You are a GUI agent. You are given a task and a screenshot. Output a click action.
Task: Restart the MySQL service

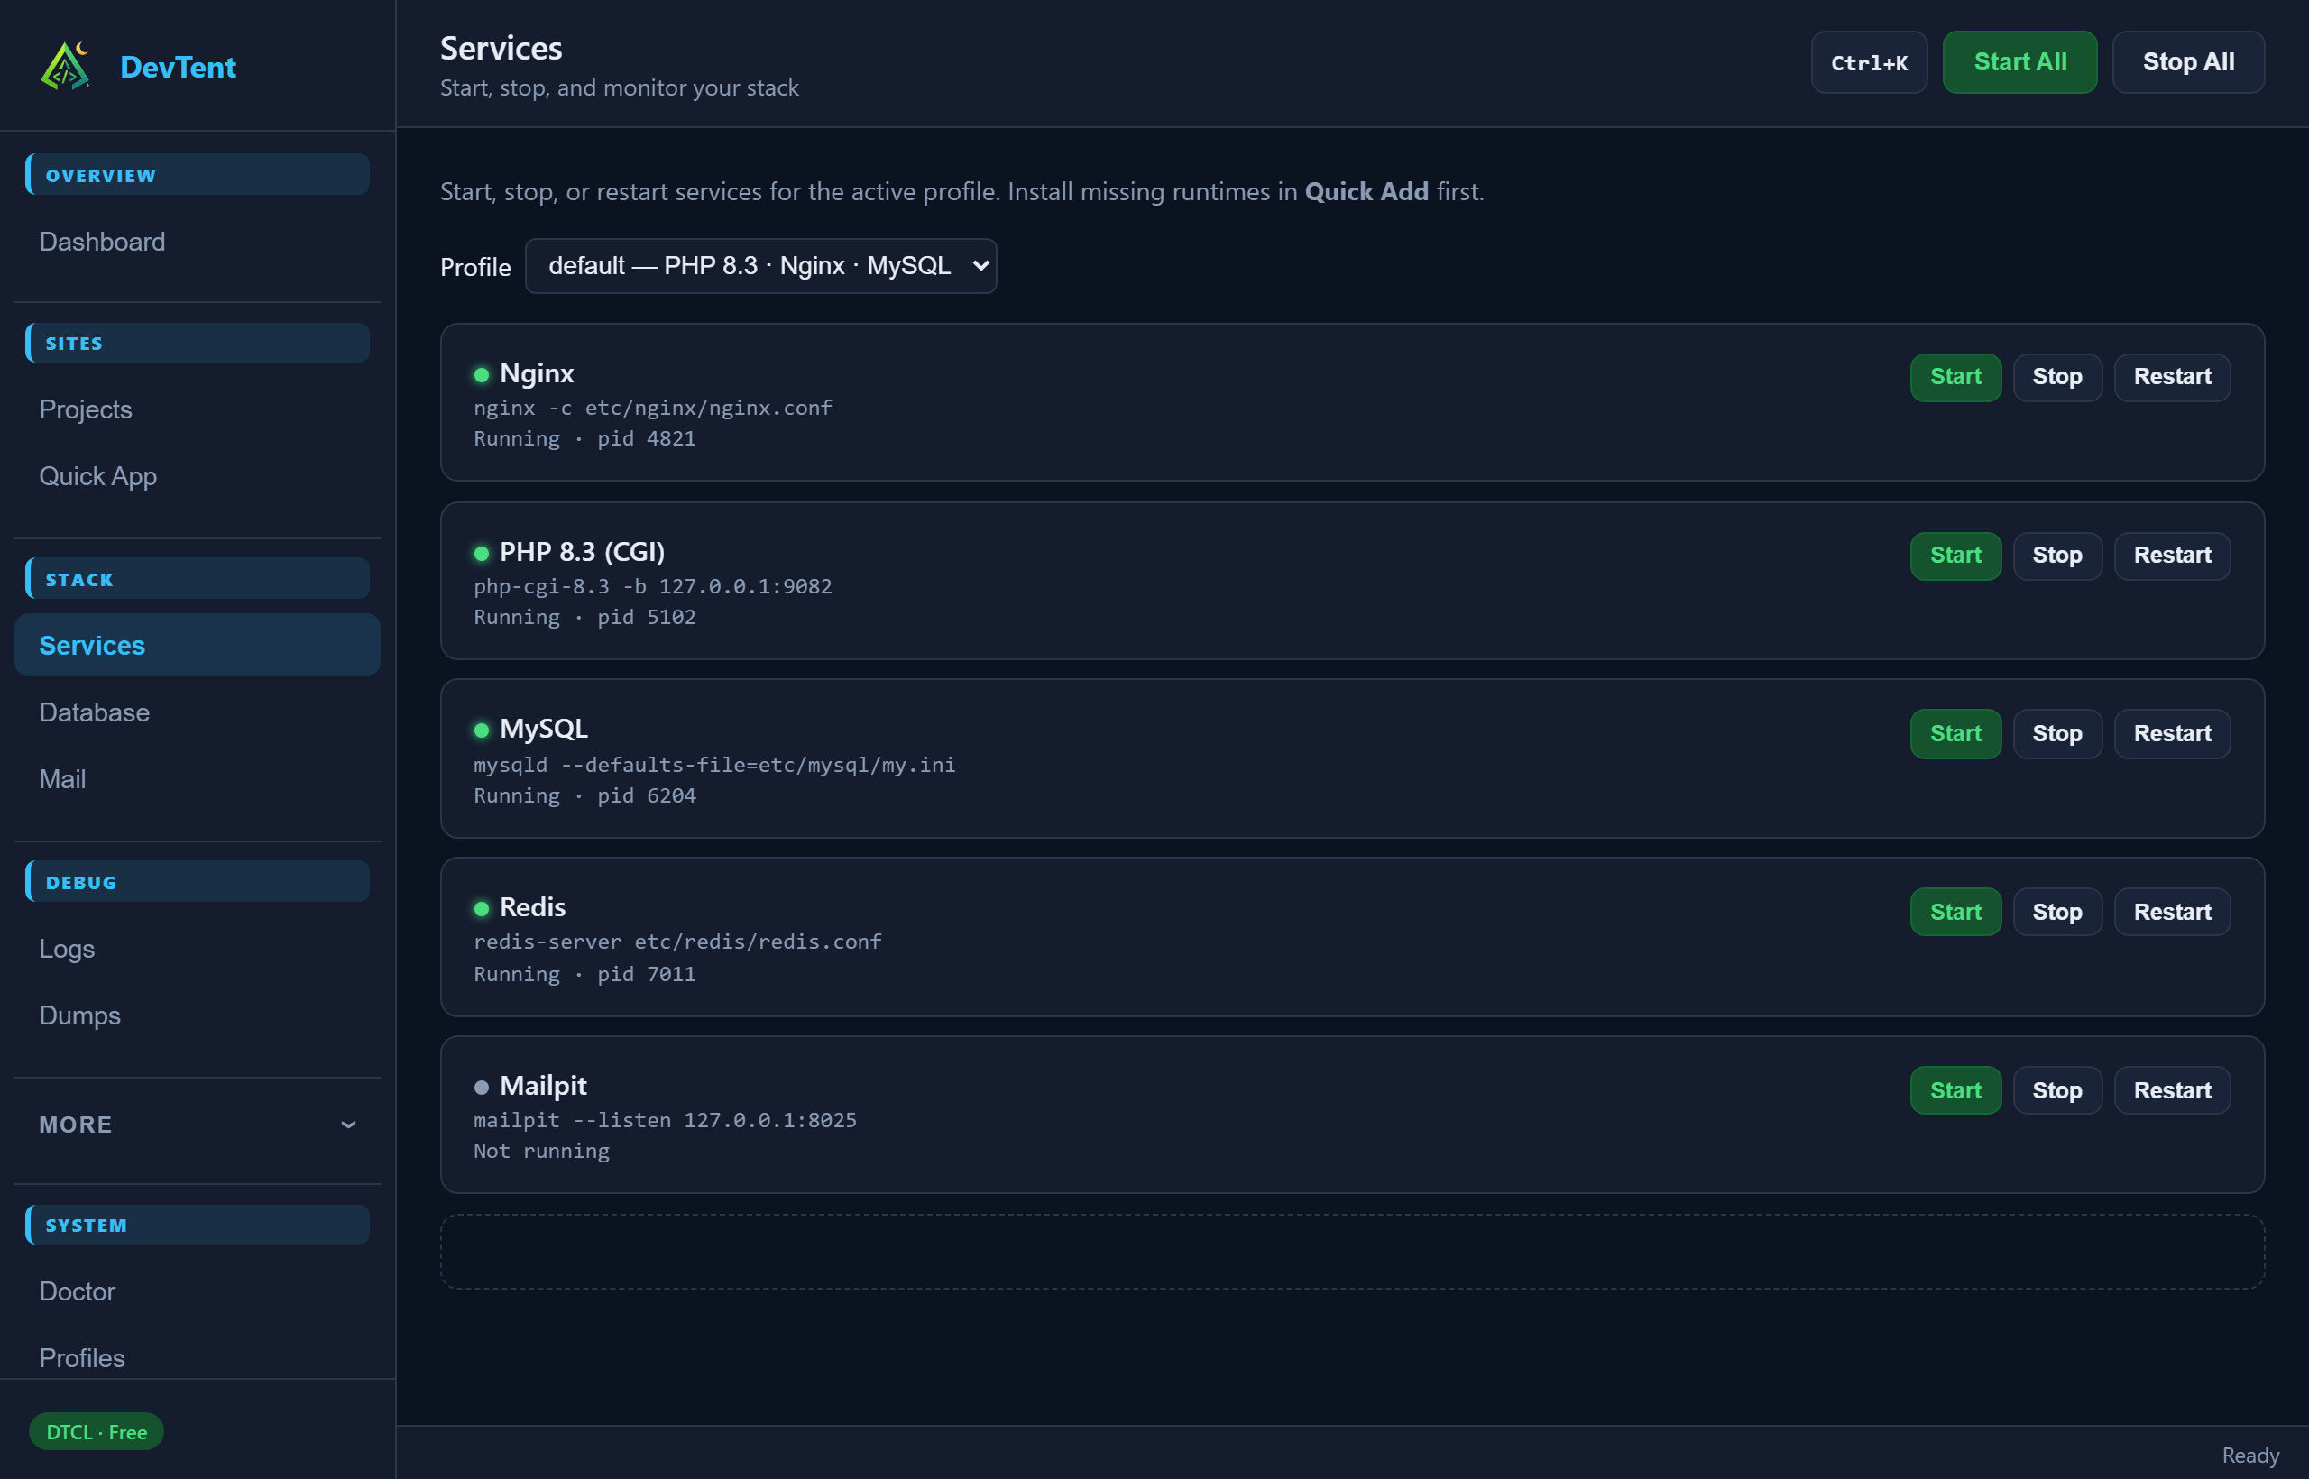(x=2173, y=734)
